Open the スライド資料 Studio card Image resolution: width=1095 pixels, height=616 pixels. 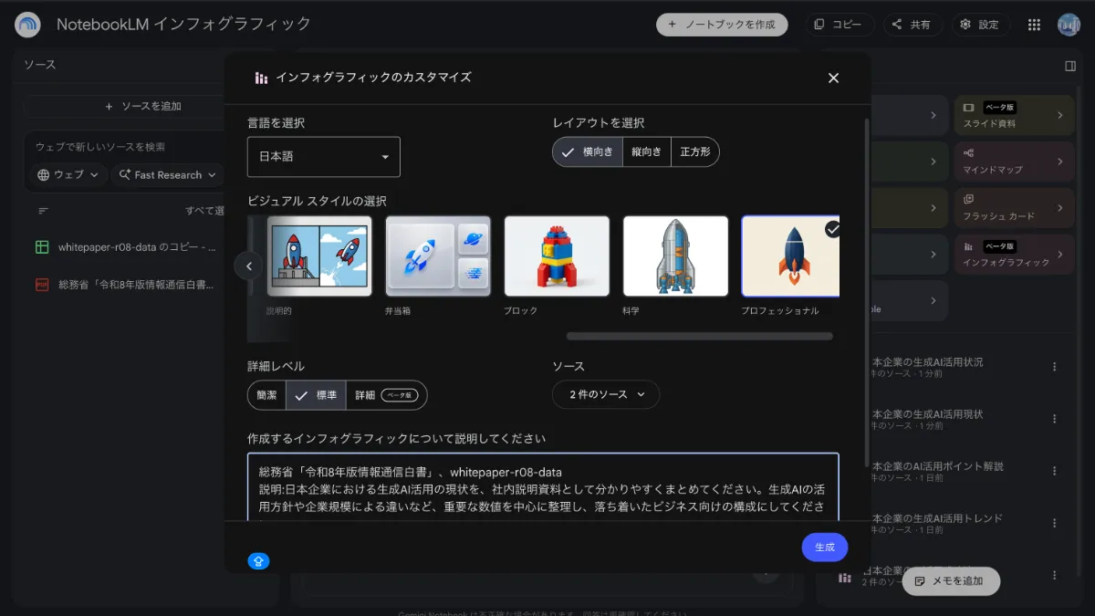click(x=1014, y=115)
